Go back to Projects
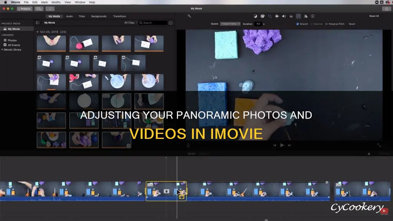Image resolution: width=393 pixels, height=221 pixels. pyautogui.click(x=24, y=9)
